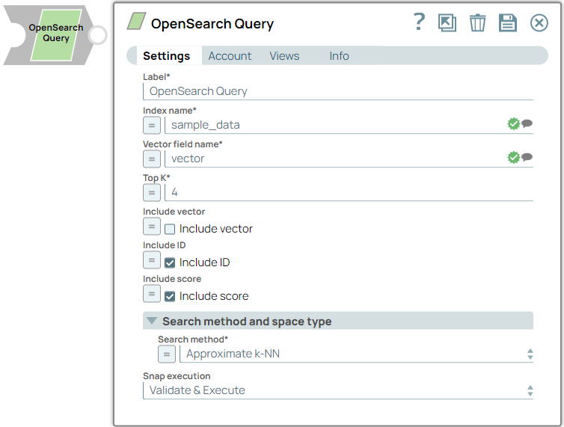Click the snap's output view circle
This screenshot has width=564, height=427.
click(x=97, y=35)
